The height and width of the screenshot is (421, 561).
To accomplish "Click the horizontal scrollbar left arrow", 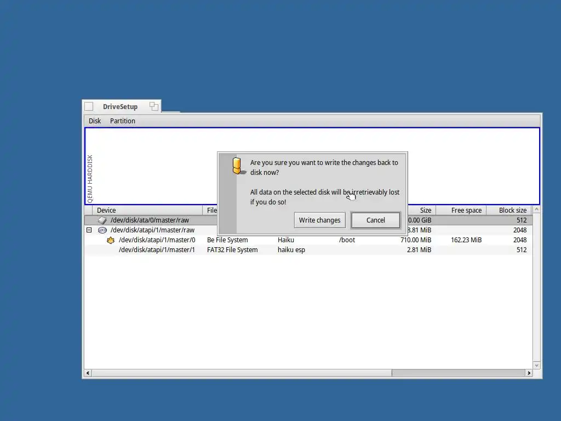I will click(x=88, y=373).
